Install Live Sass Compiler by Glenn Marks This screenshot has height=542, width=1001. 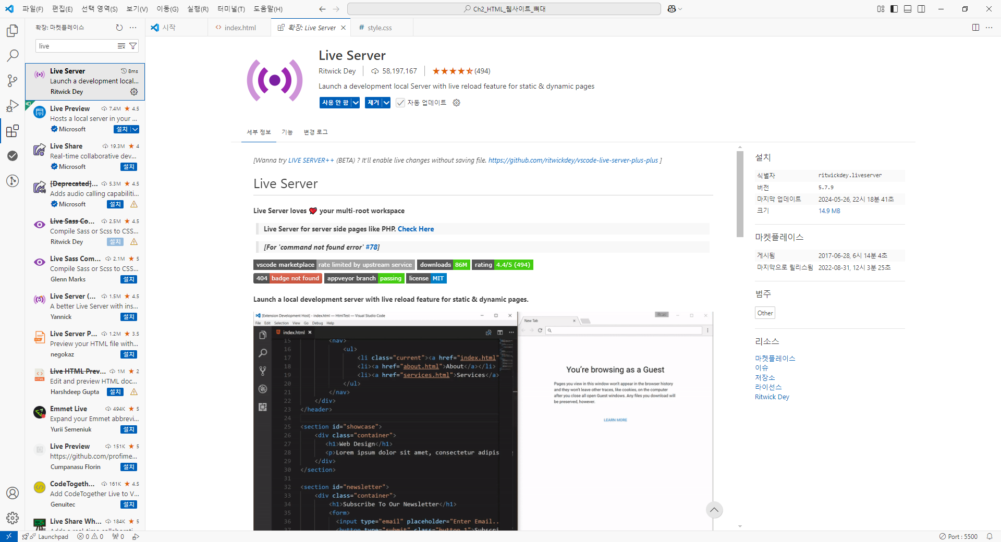tap(129, 279)
